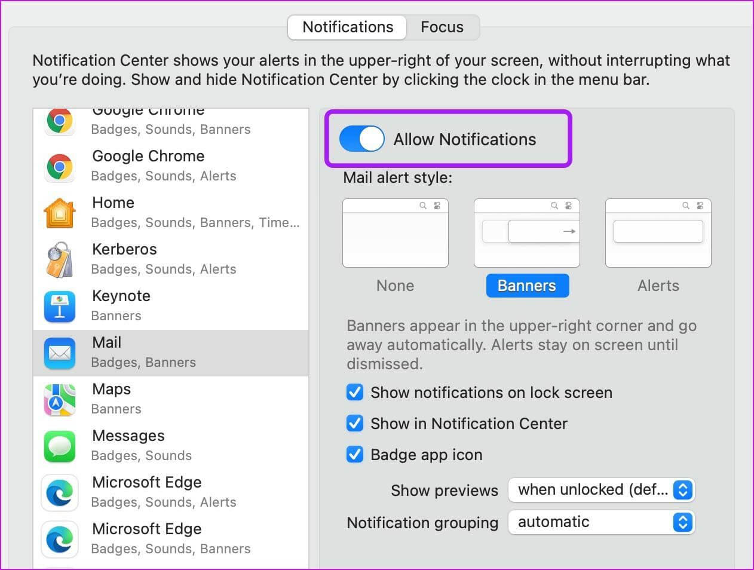
Task: Click the Keynote podium icon
Action: tap(59, 307)
